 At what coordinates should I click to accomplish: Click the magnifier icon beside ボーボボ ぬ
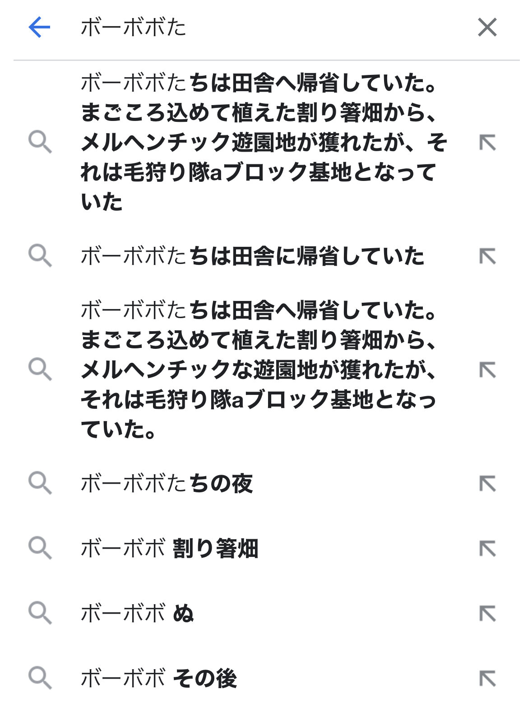click(40, 614)
